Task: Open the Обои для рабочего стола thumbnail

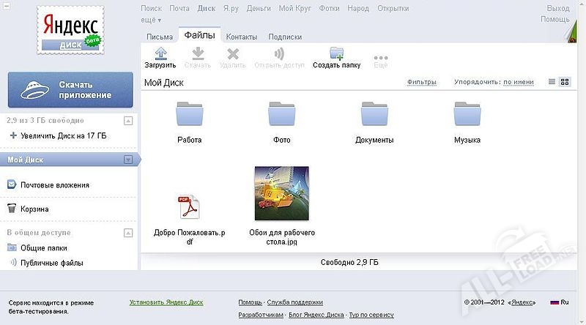Action: tap(281, 193)
